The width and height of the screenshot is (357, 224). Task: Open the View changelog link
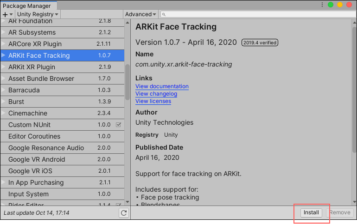tap(156, 94)
